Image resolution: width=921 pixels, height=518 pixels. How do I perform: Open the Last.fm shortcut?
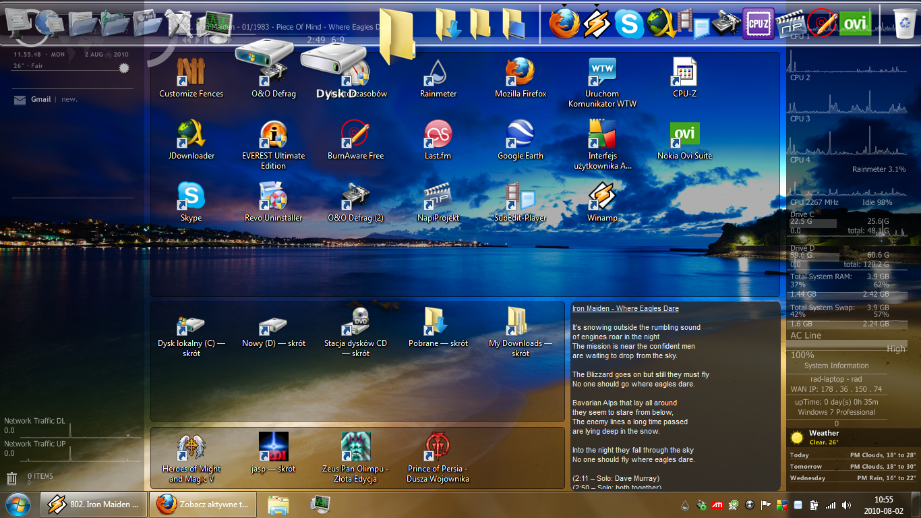[x=438, y=140]
